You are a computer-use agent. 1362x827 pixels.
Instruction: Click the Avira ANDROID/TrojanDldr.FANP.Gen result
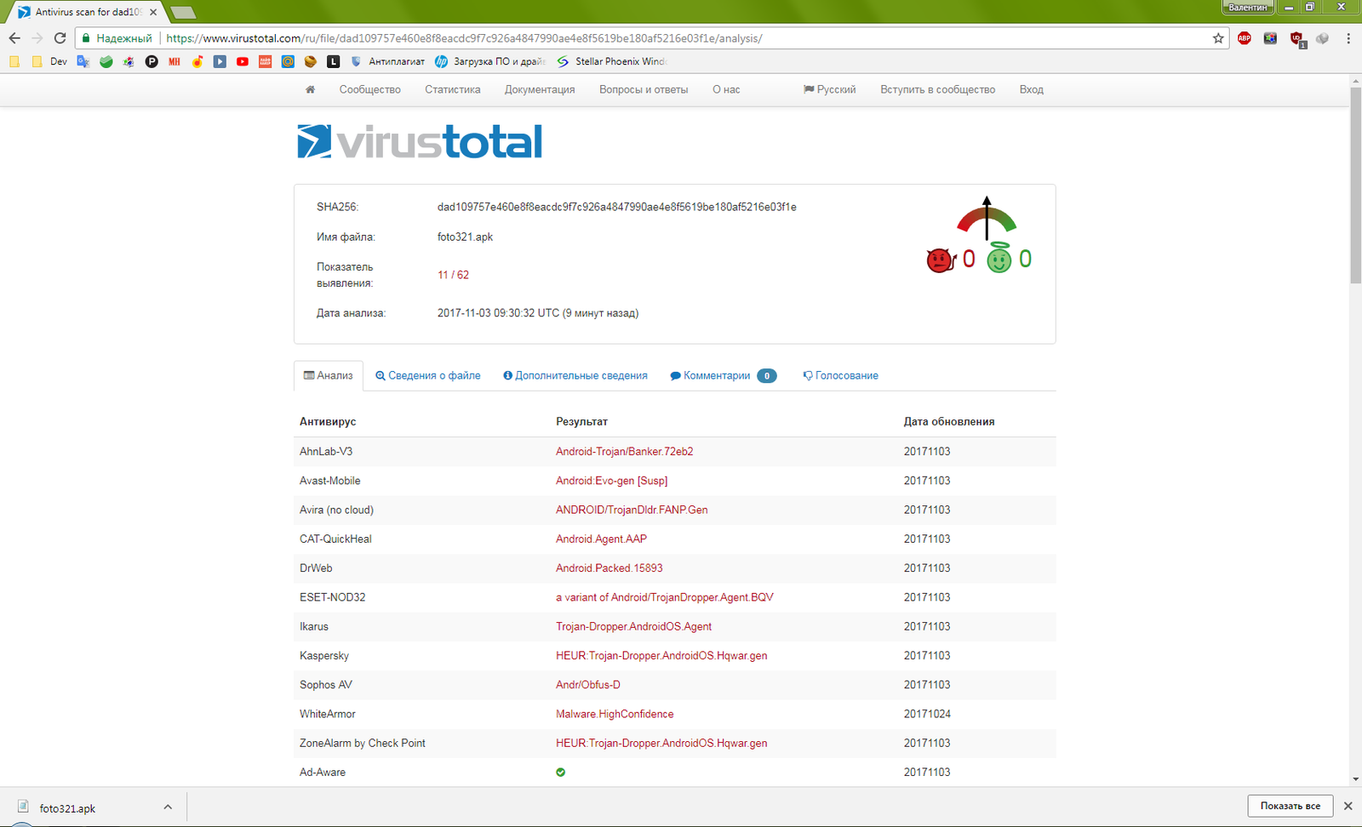tap(632, 510)
